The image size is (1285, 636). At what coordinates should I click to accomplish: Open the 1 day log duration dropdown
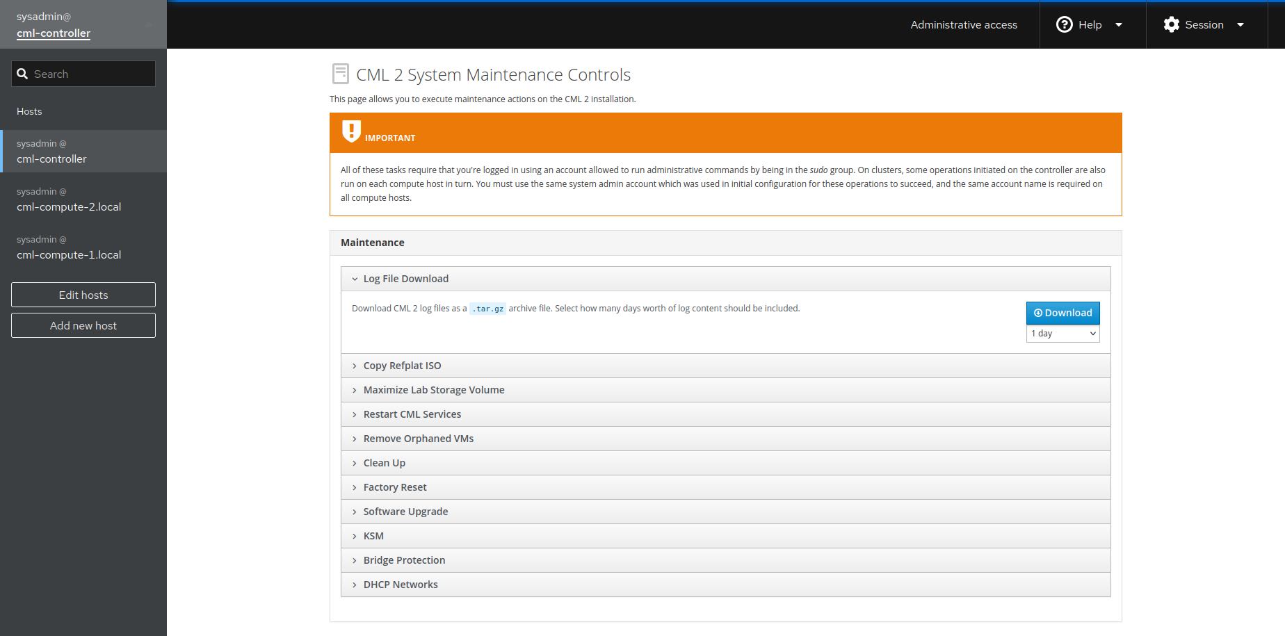(x=1063, y=334)
